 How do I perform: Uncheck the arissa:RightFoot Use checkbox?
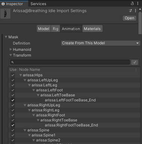point(13,115)
